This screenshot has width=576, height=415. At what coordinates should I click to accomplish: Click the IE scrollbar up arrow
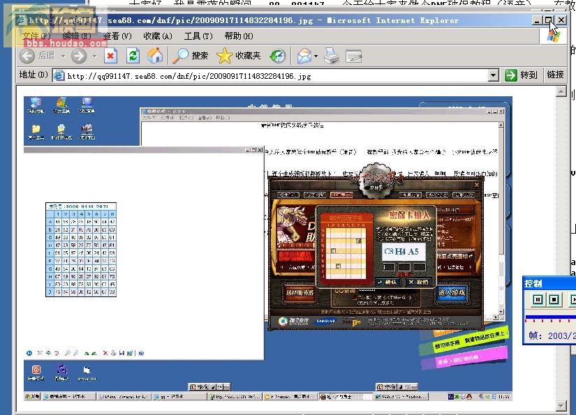561,91
